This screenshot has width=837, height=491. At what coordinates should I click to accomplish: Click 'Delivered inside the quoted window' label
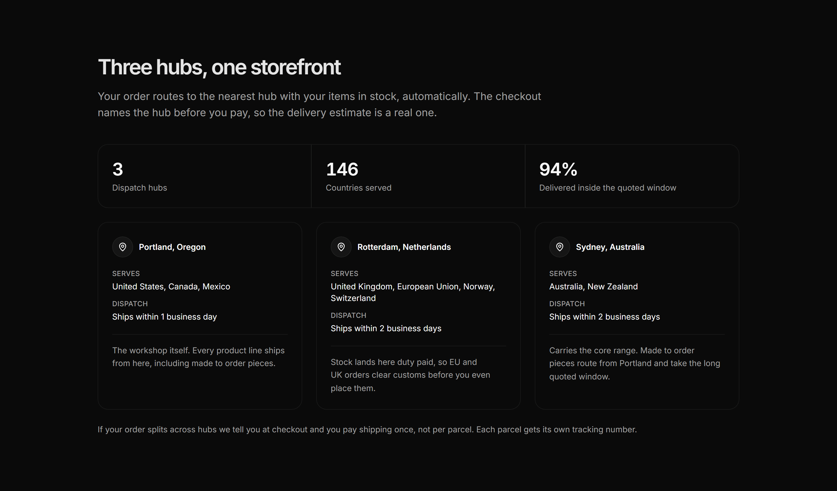coord(607,188)
